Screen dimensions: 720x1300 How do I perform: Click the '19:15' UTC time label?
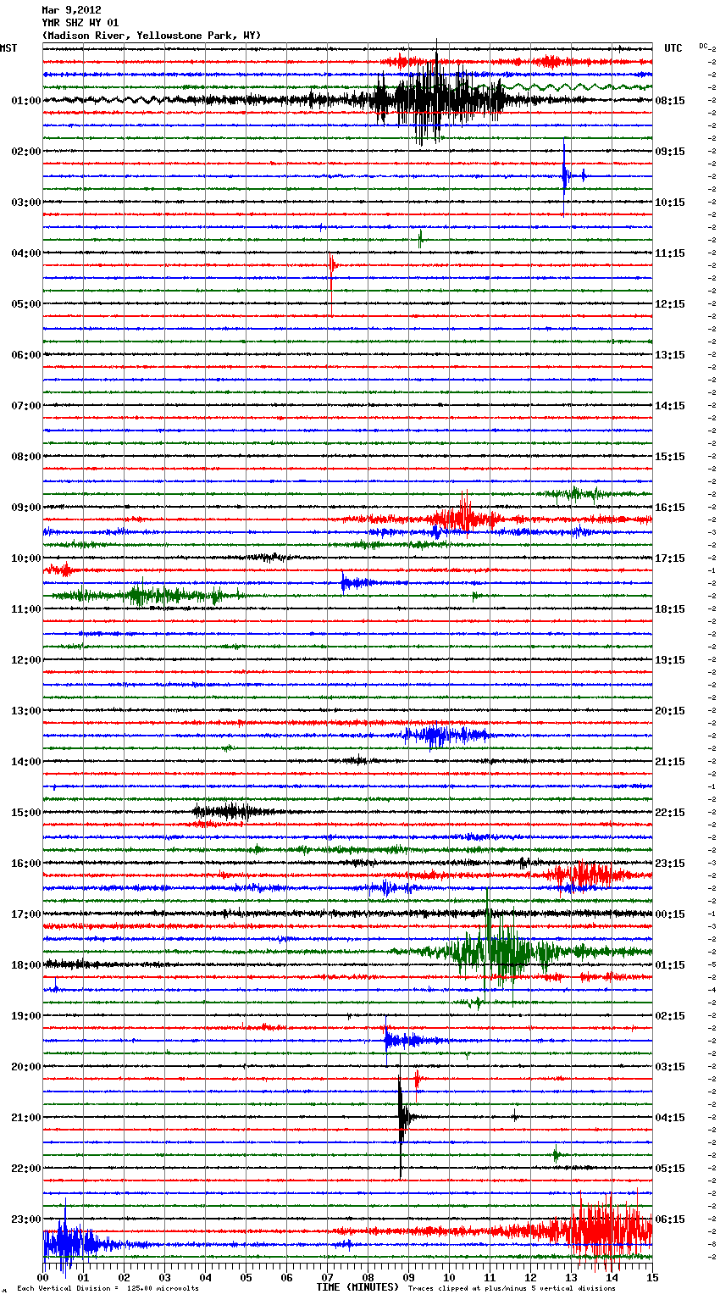(670, 660)
